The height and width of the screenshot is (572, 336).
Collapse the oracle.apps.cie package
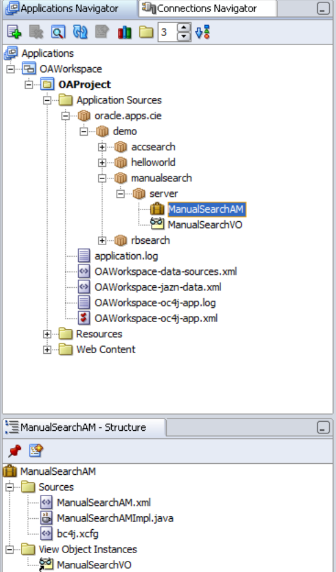65,116
